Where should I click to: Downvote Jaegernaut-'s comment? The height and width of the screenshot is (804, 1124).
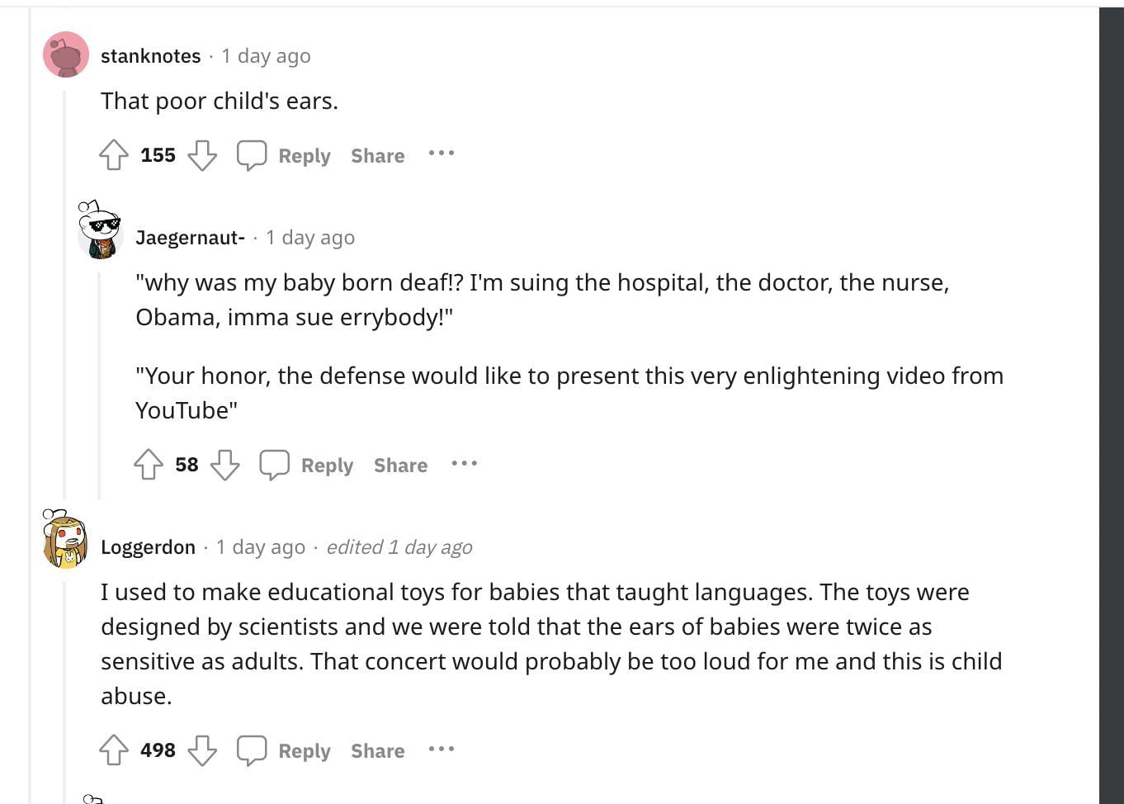tap(224, 465)
